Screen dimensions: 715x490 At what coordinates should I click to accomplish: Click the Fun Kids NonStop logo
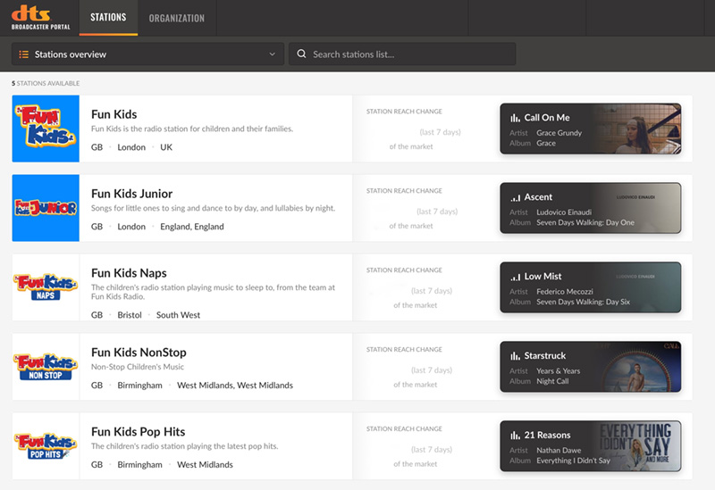pos(46,367)
